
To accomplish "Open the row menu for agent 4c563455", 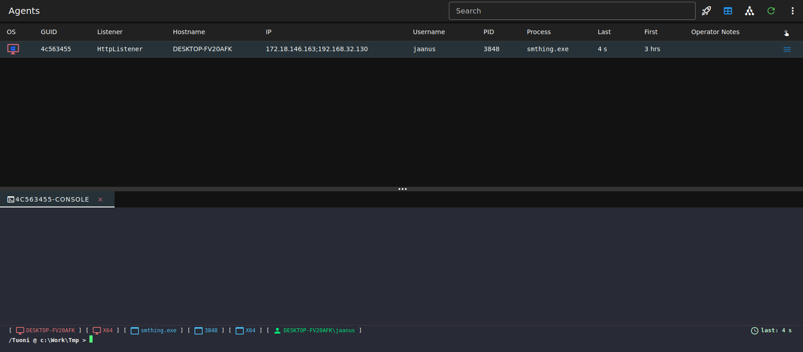I will pyautogui.click(x=787, y=49).
